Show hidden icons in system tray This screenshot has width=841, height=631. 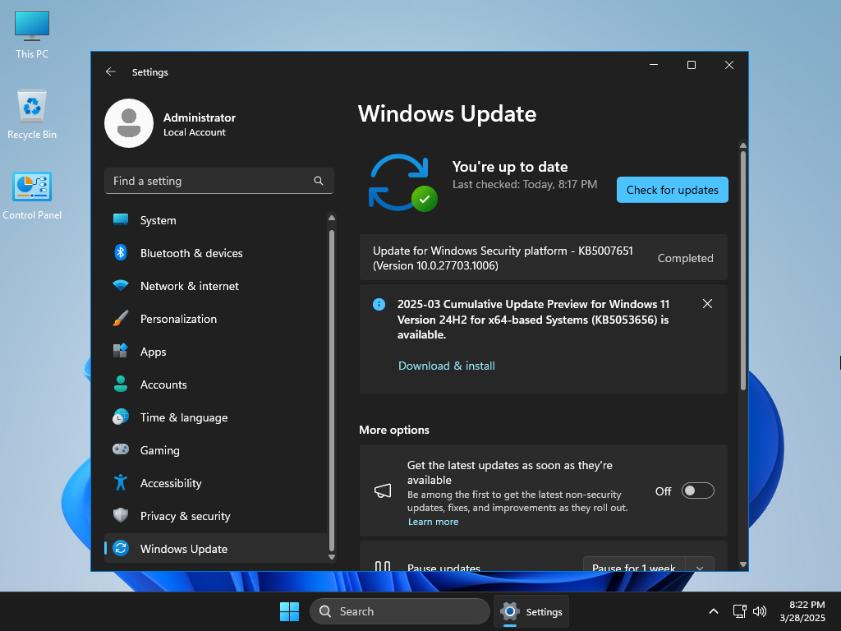pyautogui.click(x=714, y=611)
